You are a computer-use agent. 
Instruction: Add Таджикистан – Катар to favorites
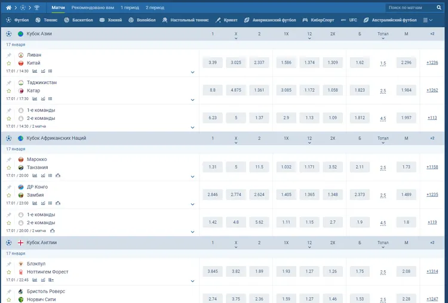click(x=9, y=91)
